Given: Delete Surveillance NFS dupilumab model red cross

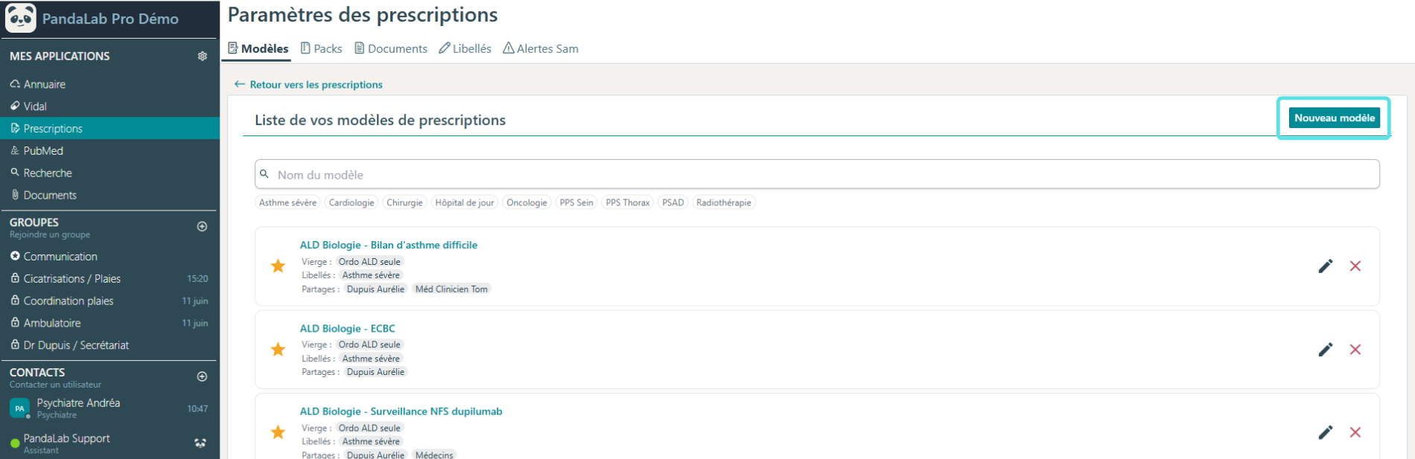Looking at the screenshot, I should click(x=1355, y=432).
